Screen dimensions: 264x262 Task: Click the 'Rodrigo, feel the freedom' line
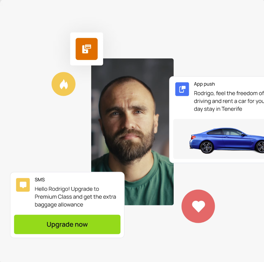[x=229, y=93]
